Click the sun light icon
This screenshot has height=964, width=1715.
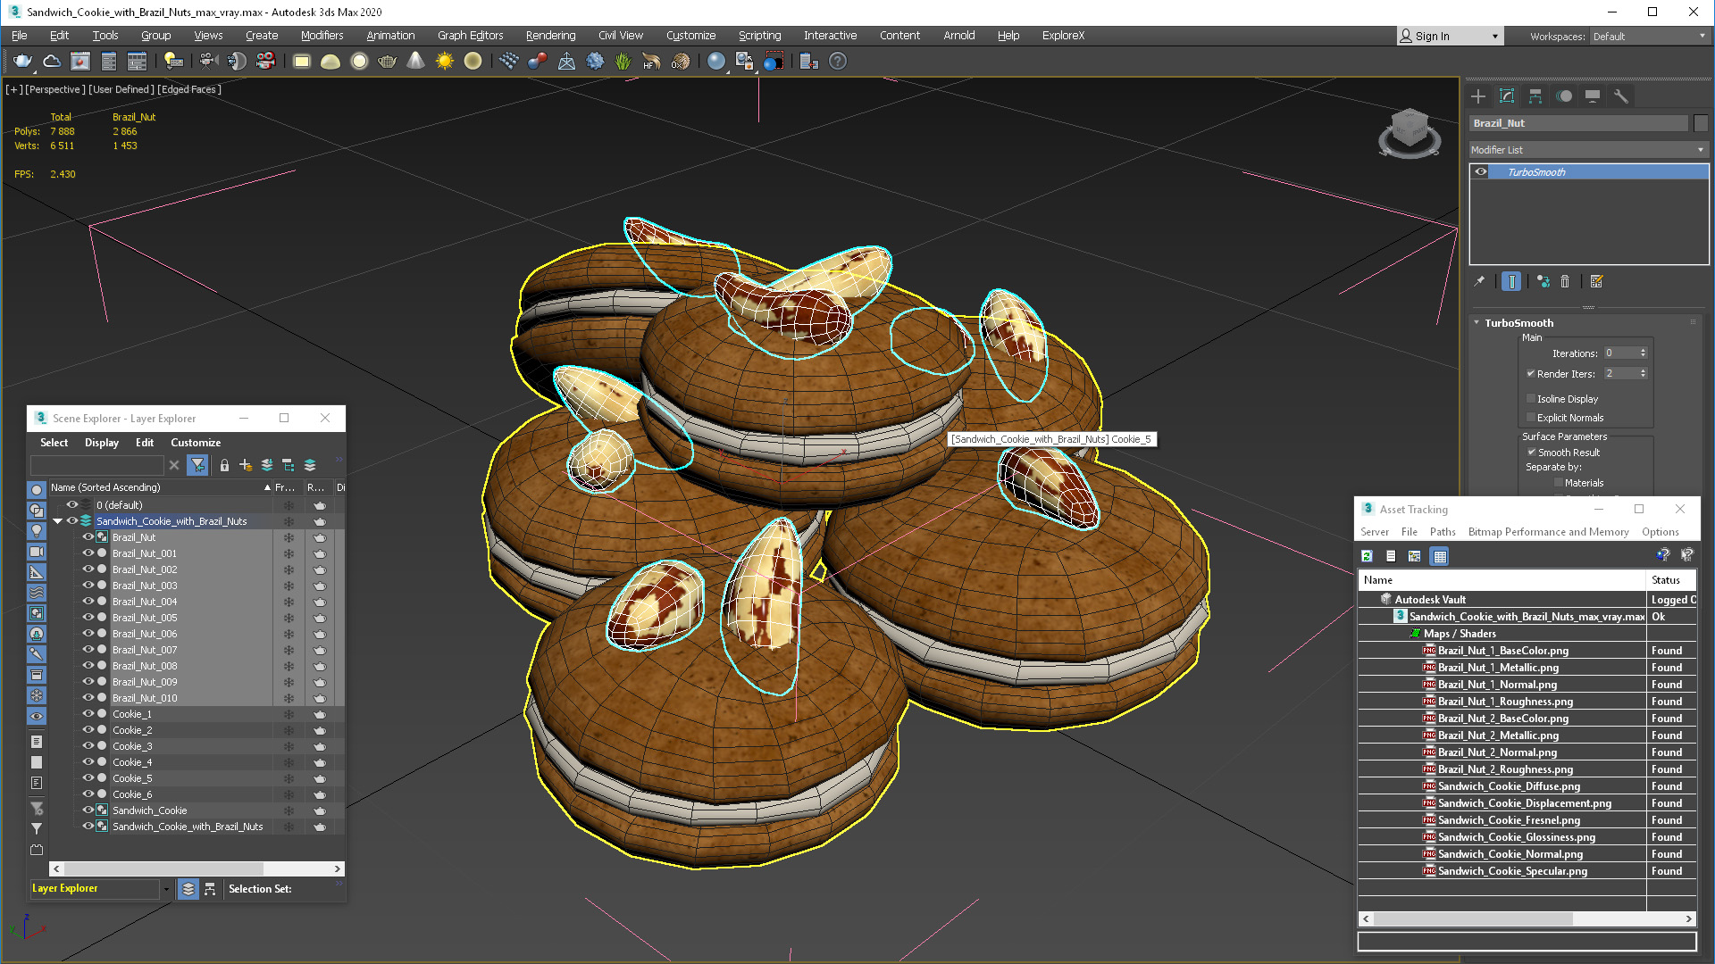point(444,61)
